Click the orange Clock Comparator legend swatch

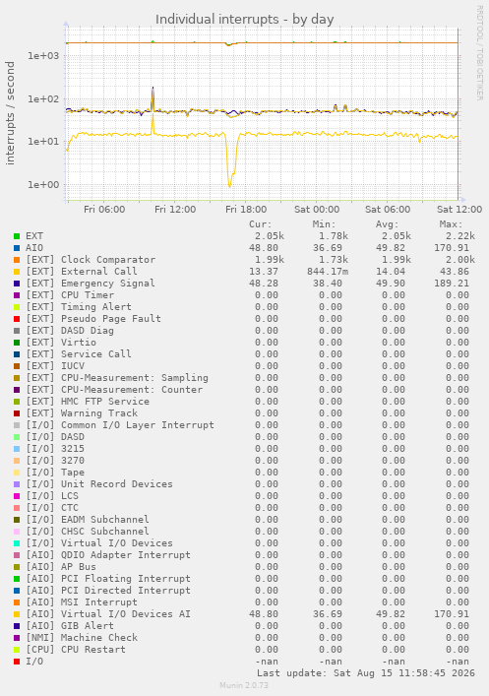(17, 260)
